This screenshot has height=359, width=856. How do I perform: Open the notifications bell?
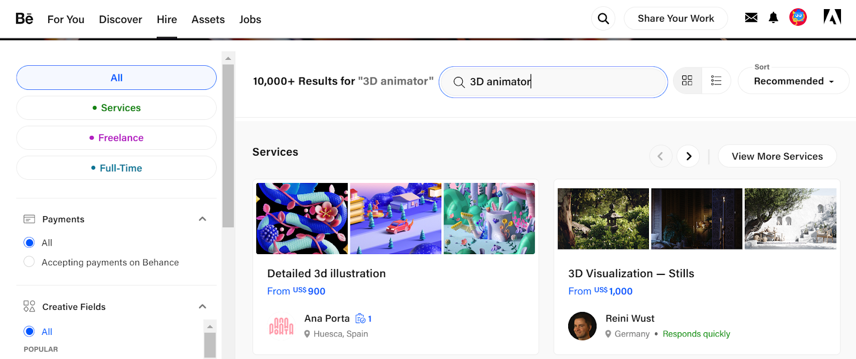tap(774, 18)
